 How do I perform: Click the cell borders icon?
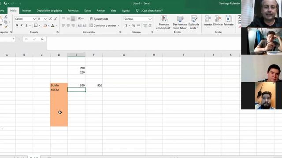(x=36, y=25)
